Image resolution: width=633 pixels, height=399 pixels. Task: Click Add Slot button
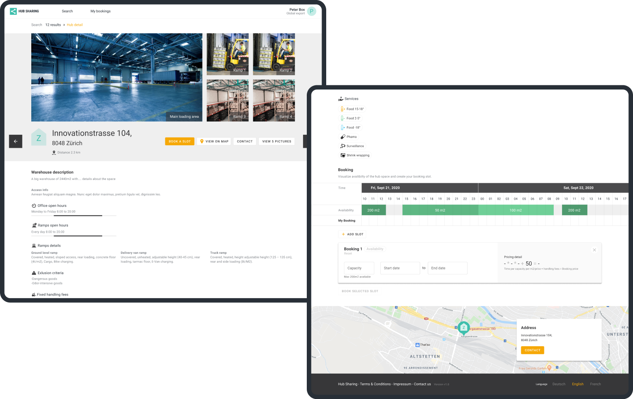[352, 234]
